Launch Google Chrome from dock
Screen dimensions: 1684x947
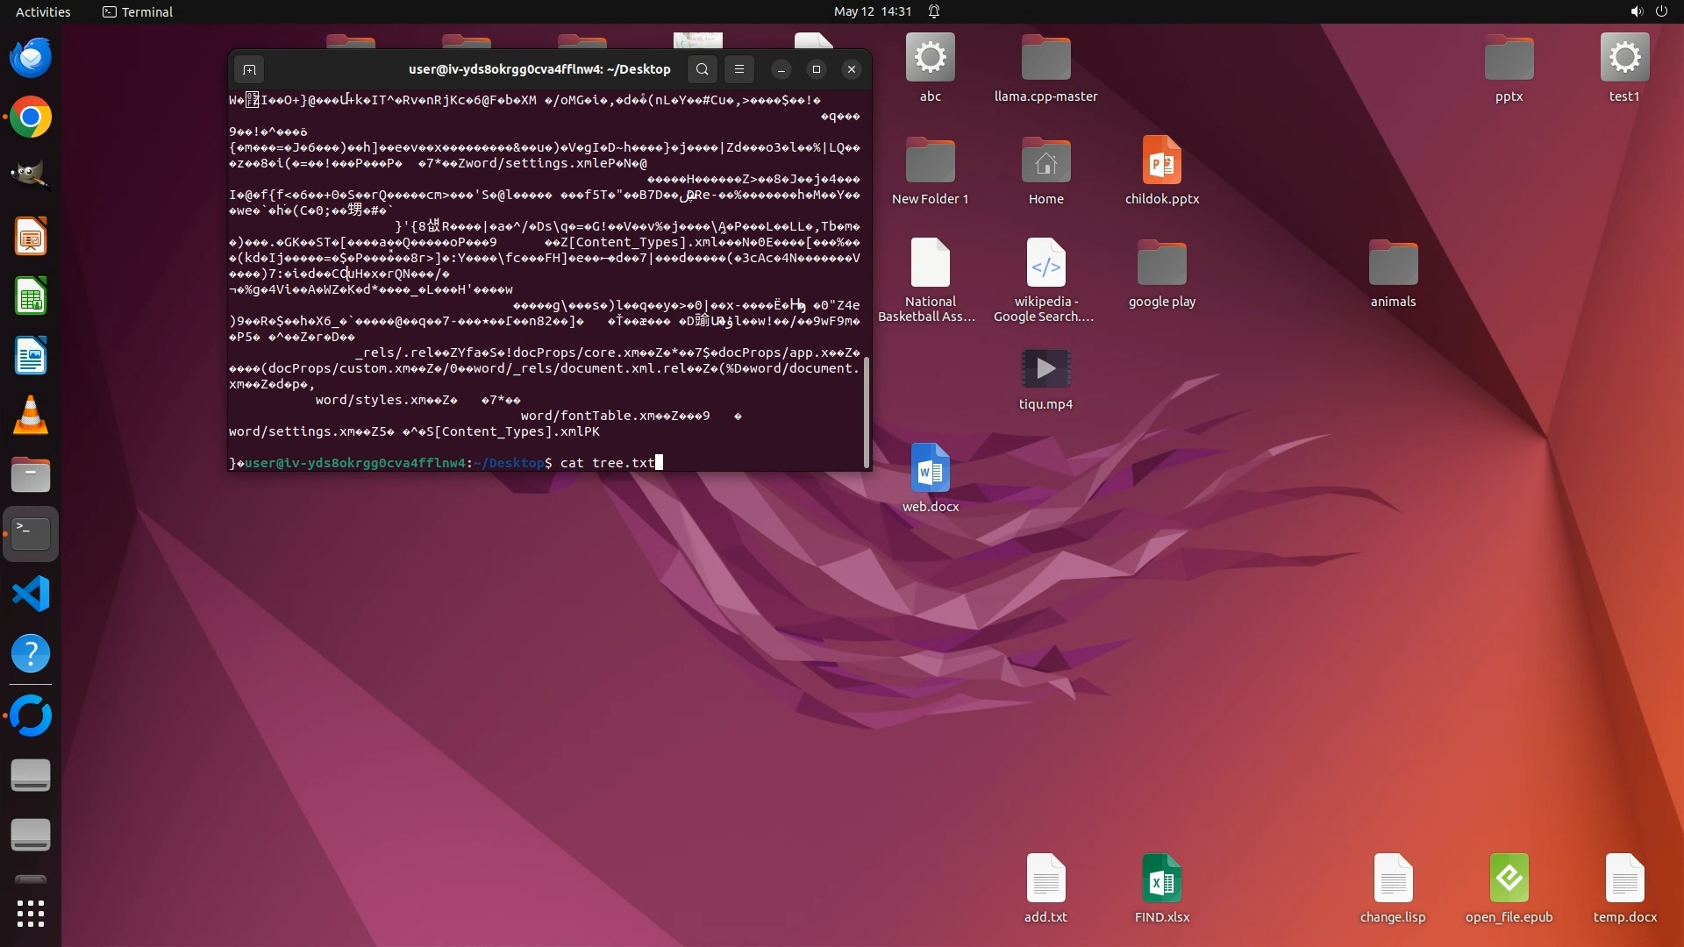coord(31,117)
